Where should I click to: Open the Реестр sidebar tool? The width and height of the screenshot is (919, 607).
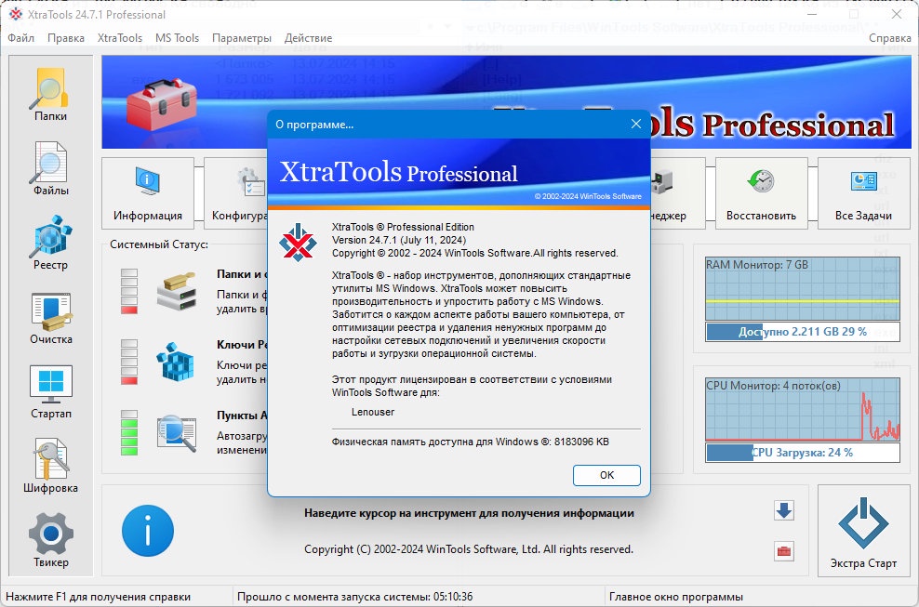(x=50, y=244)
